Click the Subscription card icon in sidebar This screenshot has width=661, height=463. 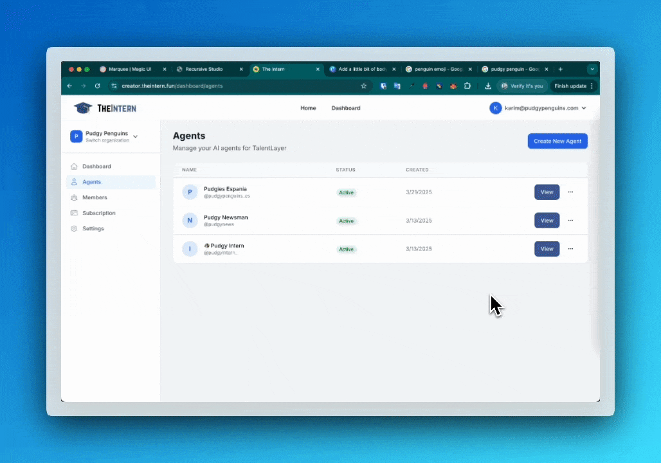pos(74,213)
